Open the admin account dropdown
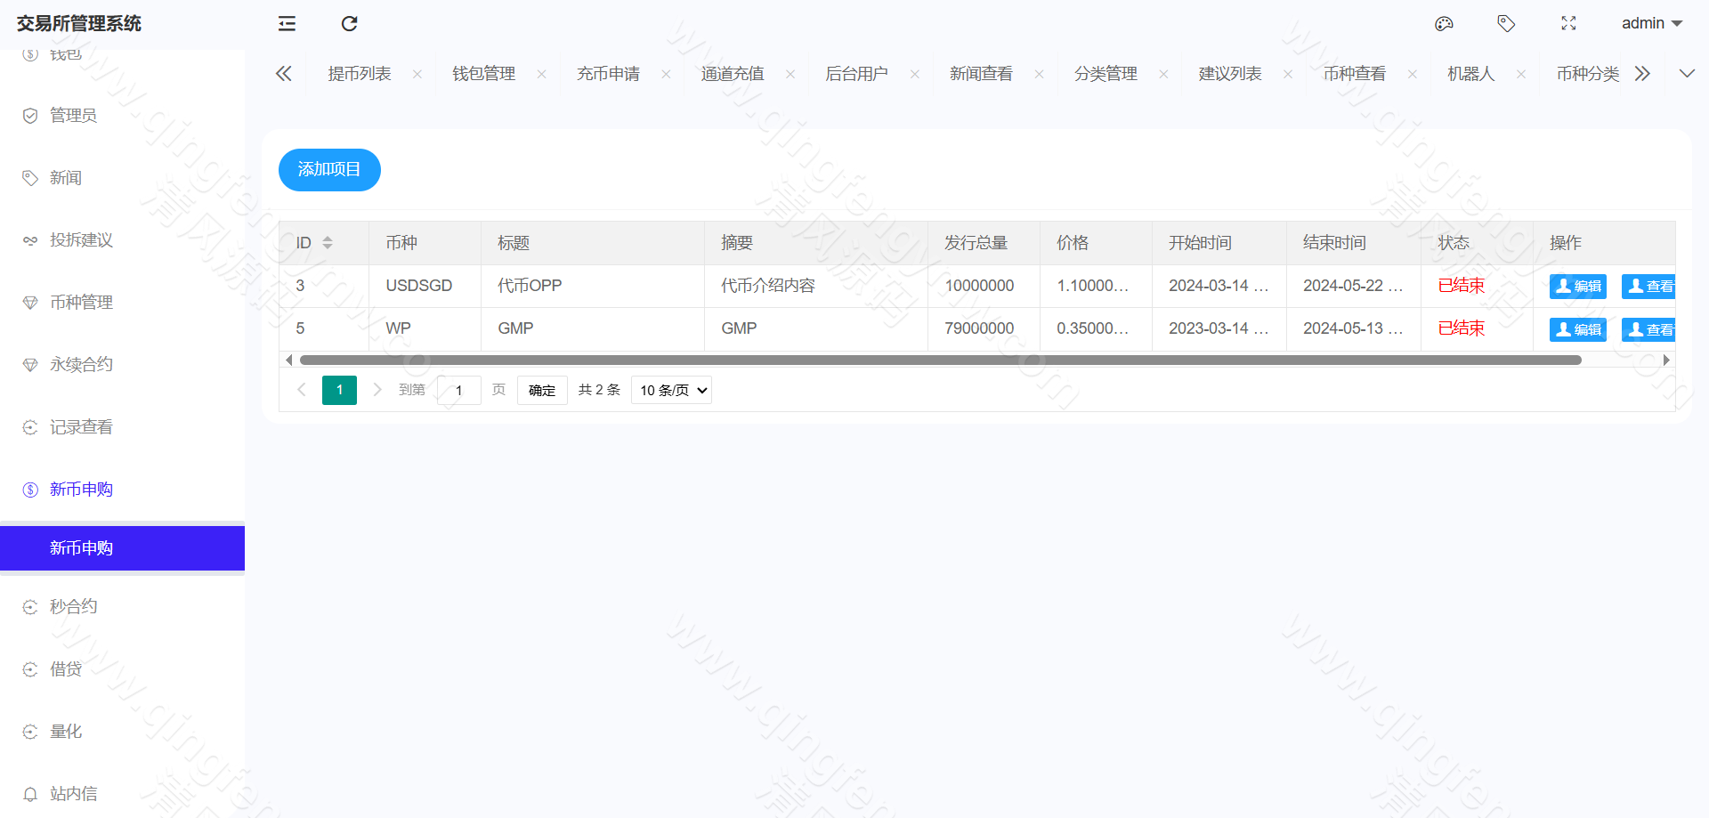Viewport: 1709px width, 818px height. point(1651,23)
